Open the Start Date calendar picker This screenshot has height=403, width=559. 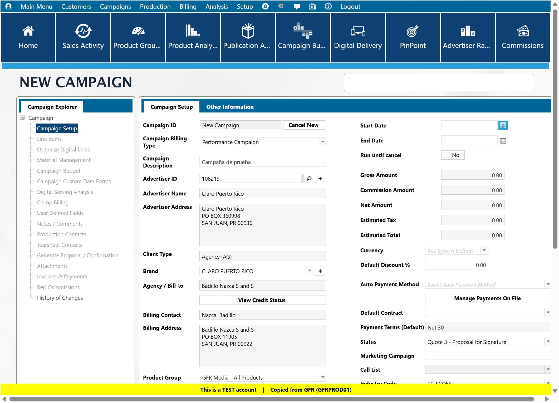point(503,125)
